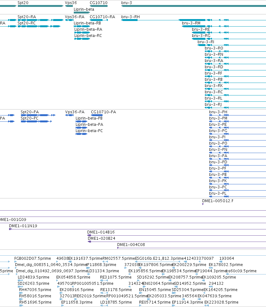Click EST label EK178032.5prime
The height and width of the screenshot is (307, 266).
[226, 265]
